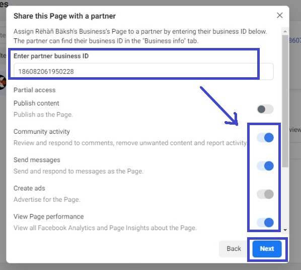The height and width of the screenshot is (270, 301).
Task: Click the 'Create ads' label
Action: [29, 188]
